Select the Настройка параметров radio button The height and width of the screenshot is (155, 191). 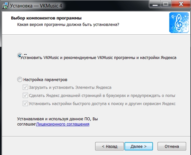click(x=20, y=79)
